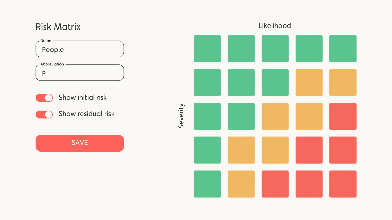Click the rightmost green cell in second row
The image size is (392, 220).
[x=275, y=82]
